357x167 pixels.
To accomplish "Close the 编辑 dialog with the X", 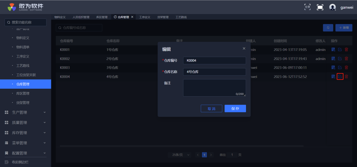I will 244,49.
